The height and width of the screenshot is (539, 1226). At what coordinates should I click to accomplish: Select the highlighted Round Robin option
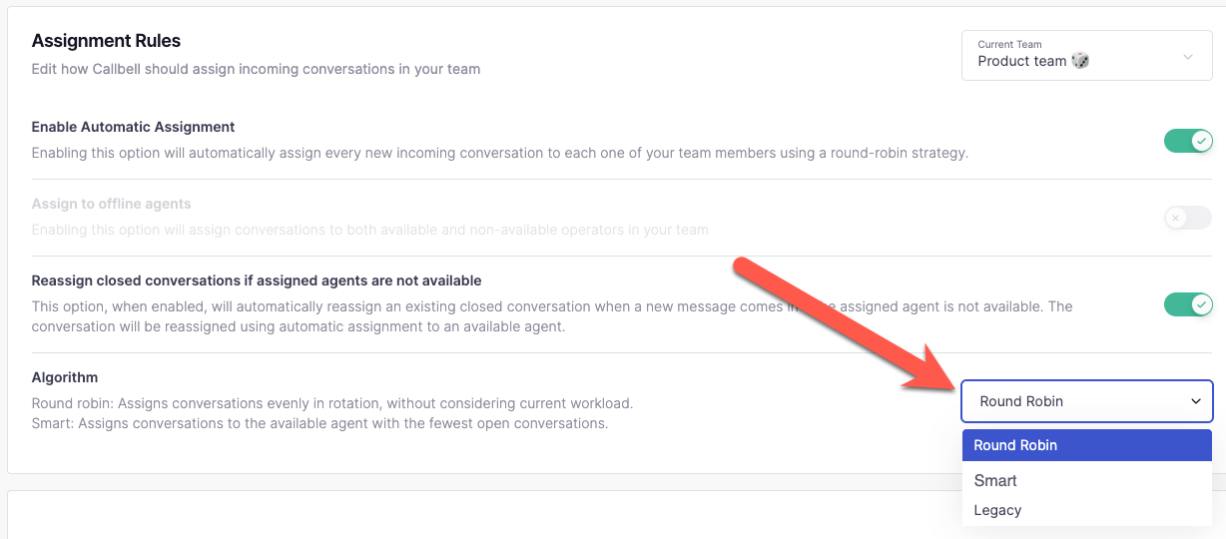(1086, 445)
